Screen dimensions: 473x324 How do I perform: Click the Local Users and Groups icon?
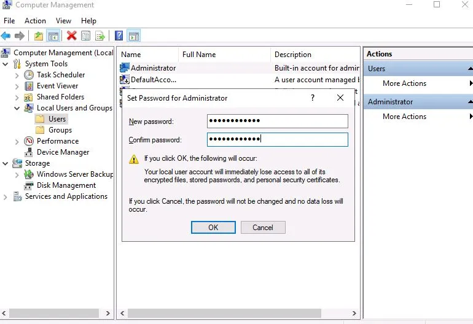click(29, 108)
